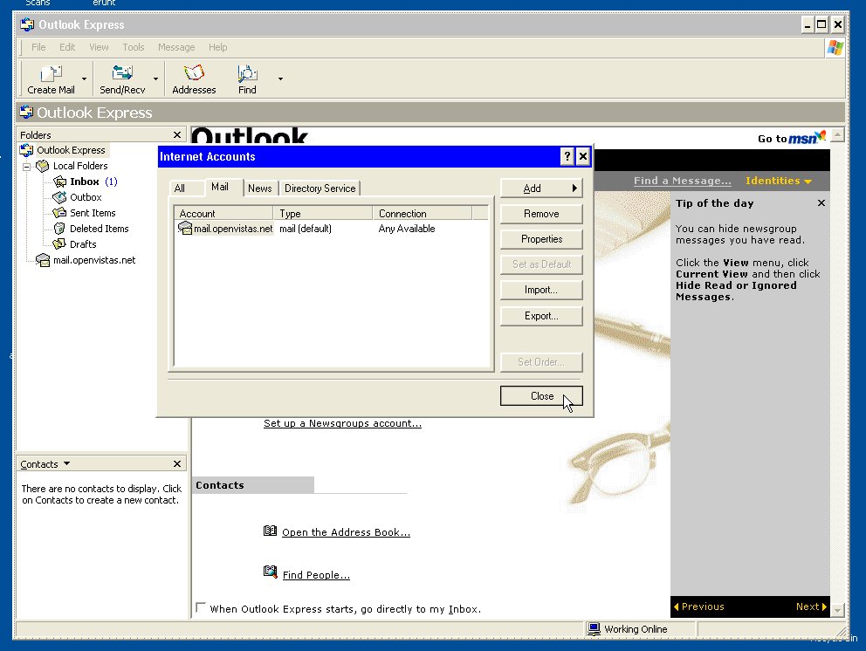Click the mail account icon in accounts list
The width and height of the screenshot is (866, 651).
[x=184, y=228]
